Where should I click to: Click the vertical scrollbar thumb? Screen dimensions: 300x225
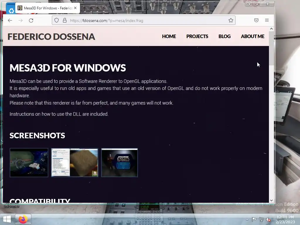pyautogui.click(x=271, y=49)
